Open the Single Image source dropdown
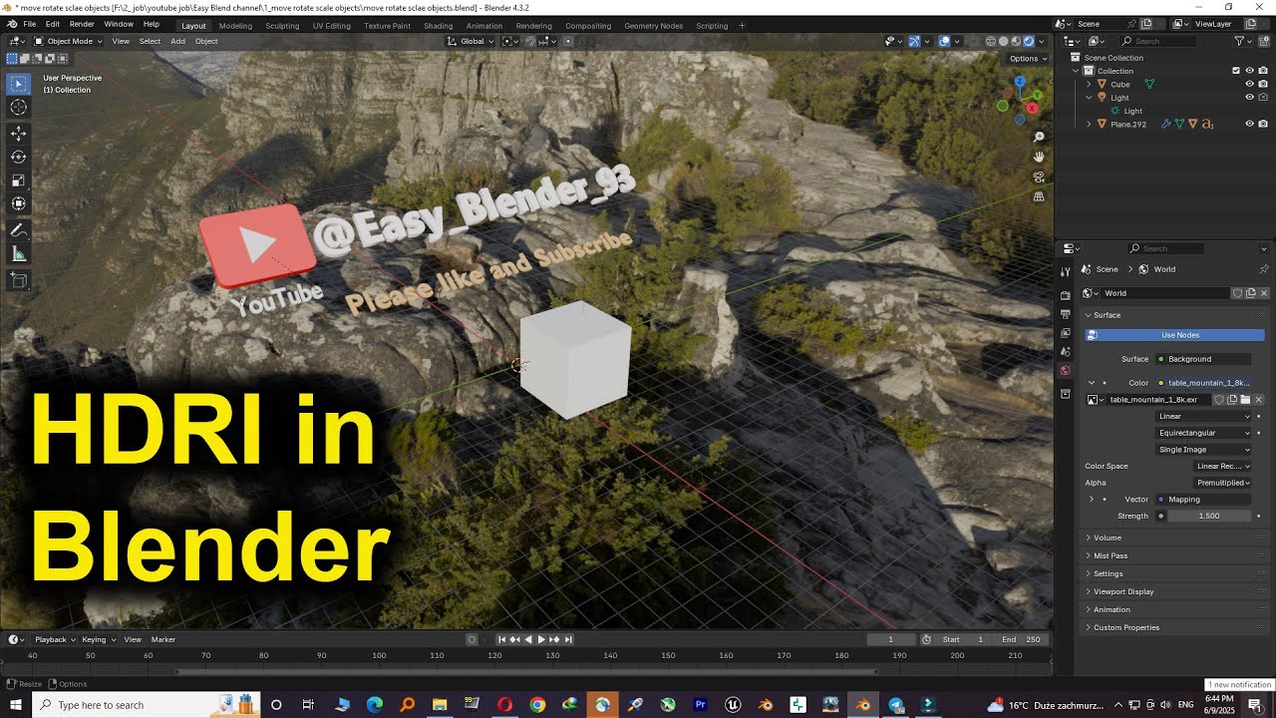This screenshot has width=1276, height=718. [x=1204, y=450]
